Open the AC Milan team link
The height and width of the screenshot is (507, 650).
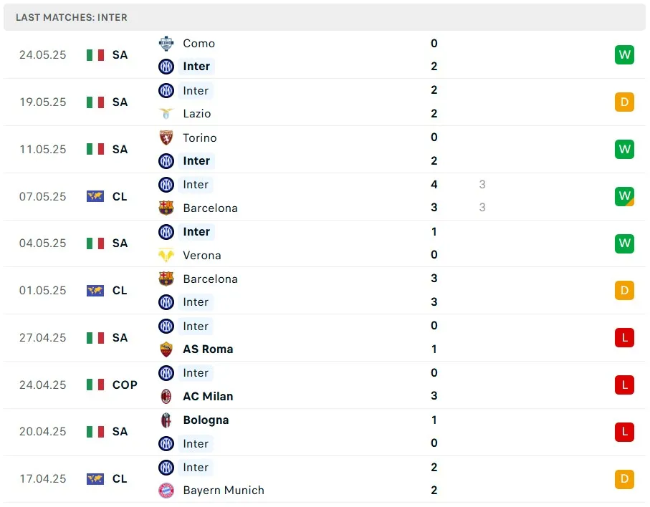(x=208, y=396)
